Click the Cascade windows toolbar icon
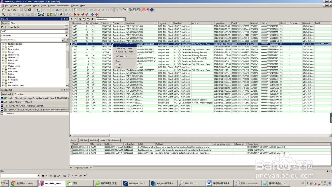The height and width of the screenshot is (187, 332). 130,10
